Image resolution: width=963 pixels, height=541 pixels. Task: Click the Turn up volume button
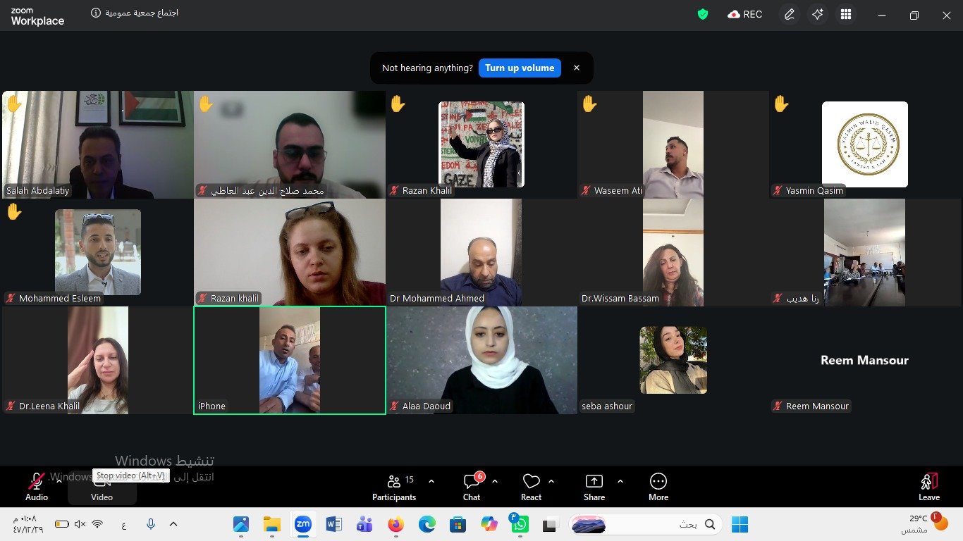(520, 68)
